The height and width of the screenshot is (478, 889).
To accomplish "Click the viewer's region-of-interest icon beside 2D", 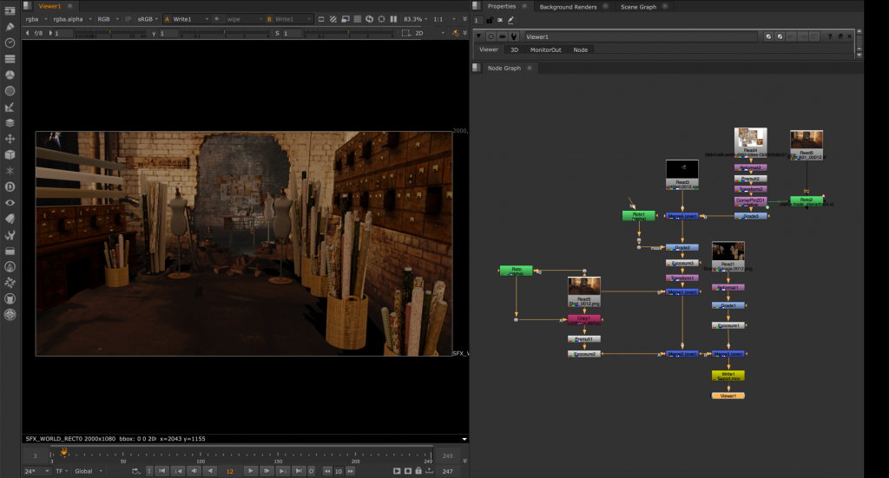I will point(405,33).
